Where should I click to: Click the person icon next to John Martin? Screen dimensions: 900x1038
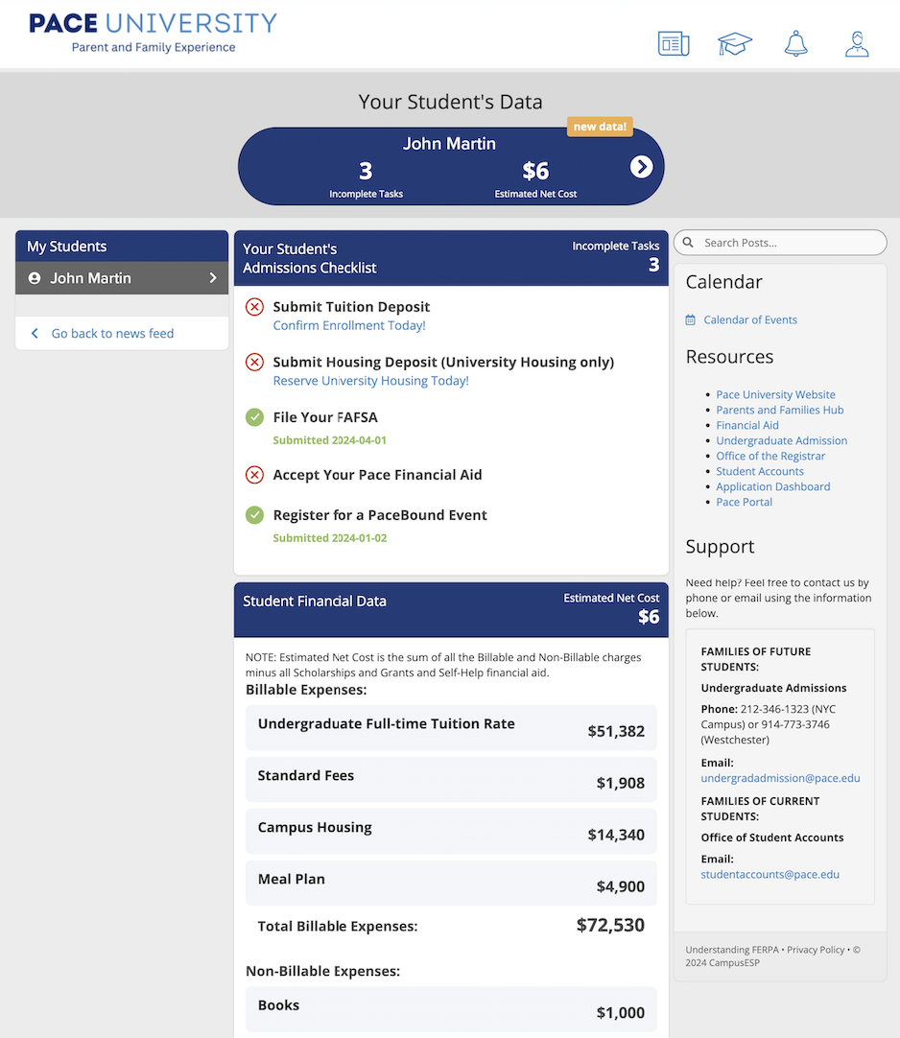click(35, 278)
